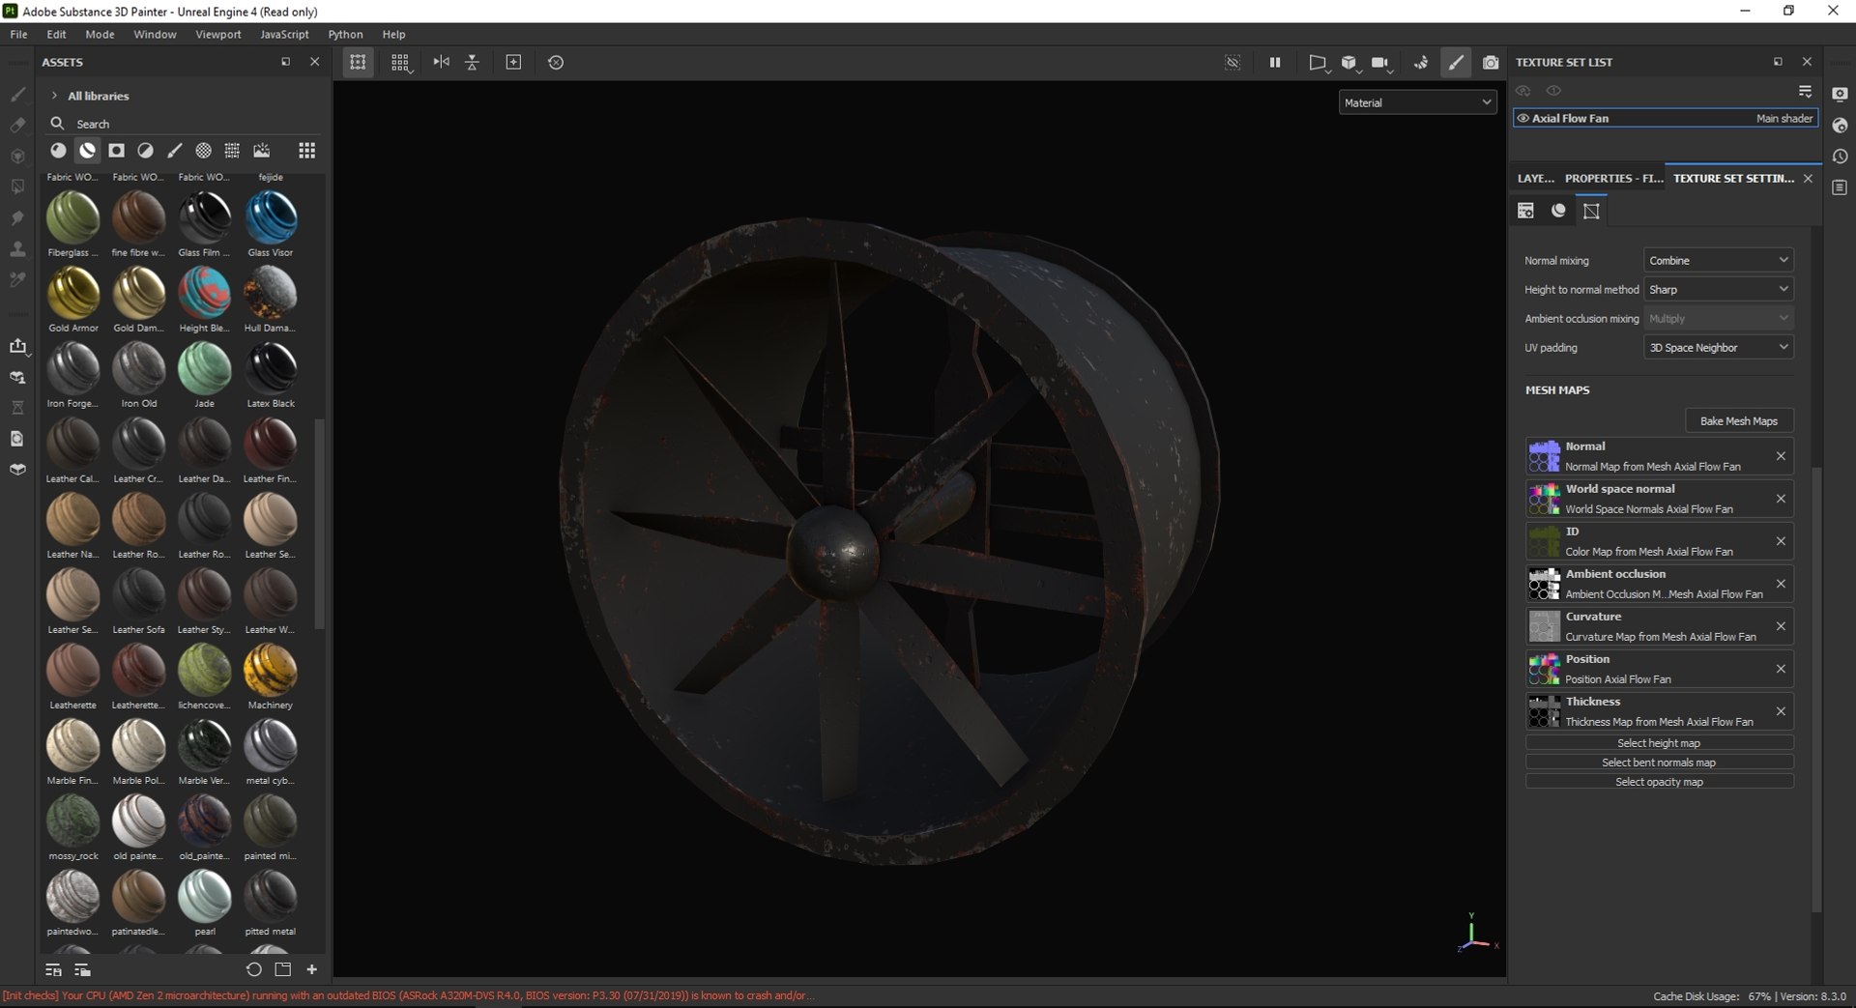Open the Height to normal method dropdown
The height and width of the screenshot is (1008, 1856).
point(1718,290)
